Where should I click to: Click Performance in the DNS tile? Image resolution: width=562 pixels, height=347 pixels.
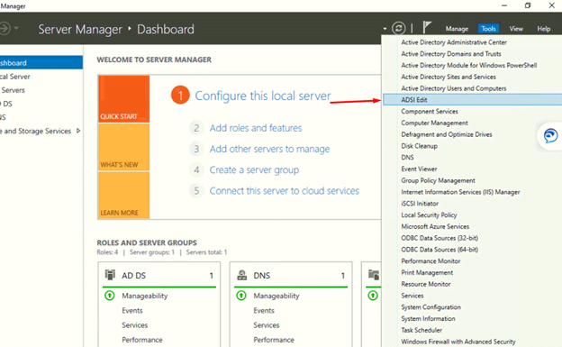274,340
